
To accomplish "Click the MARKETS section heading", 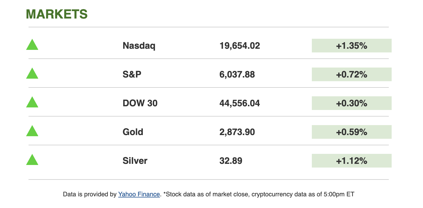I will click(x=57, y=14).
